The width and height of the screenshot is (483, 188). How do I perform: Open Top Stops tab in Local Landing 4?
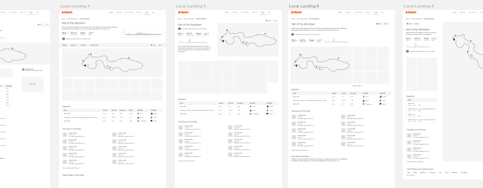(83, 45)
